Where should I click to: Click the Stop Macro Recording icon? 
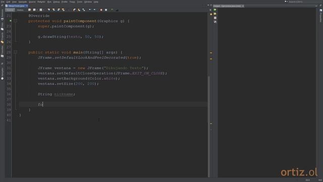[x=106, y=10]
